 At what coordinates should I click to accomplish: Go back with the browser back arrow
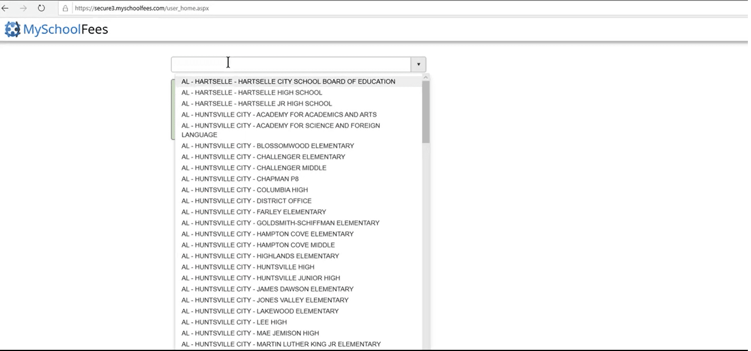5,8
